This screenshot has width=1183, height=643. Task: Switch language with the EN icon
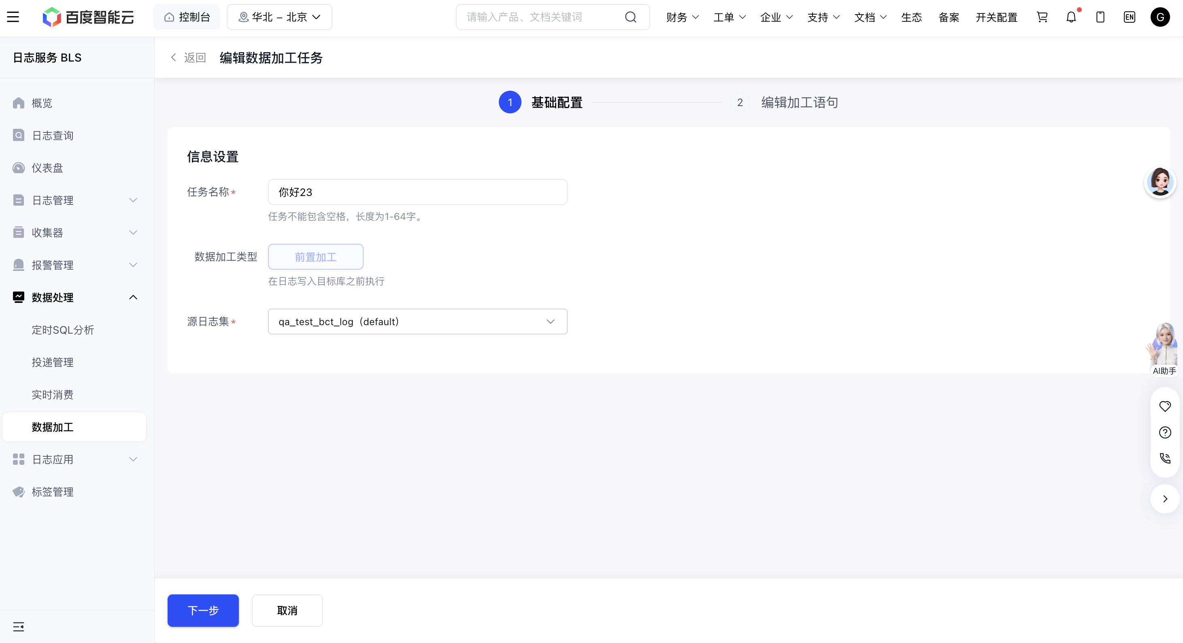(x=1129, y=17)
